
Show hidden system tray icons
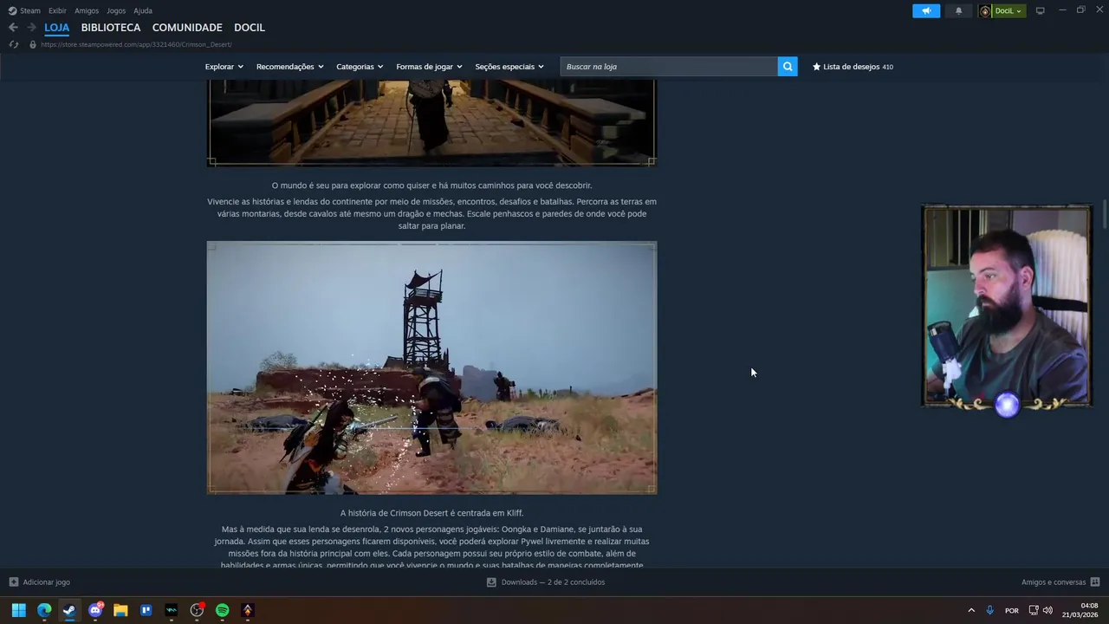click(x=971, y=610)
